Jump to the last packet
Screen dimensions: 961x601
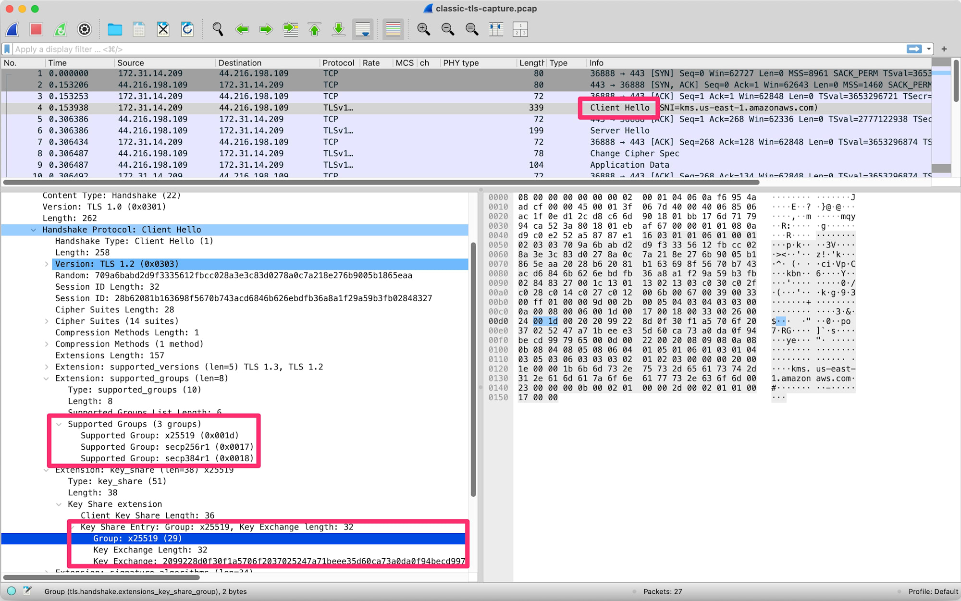(x=339, y=29)
